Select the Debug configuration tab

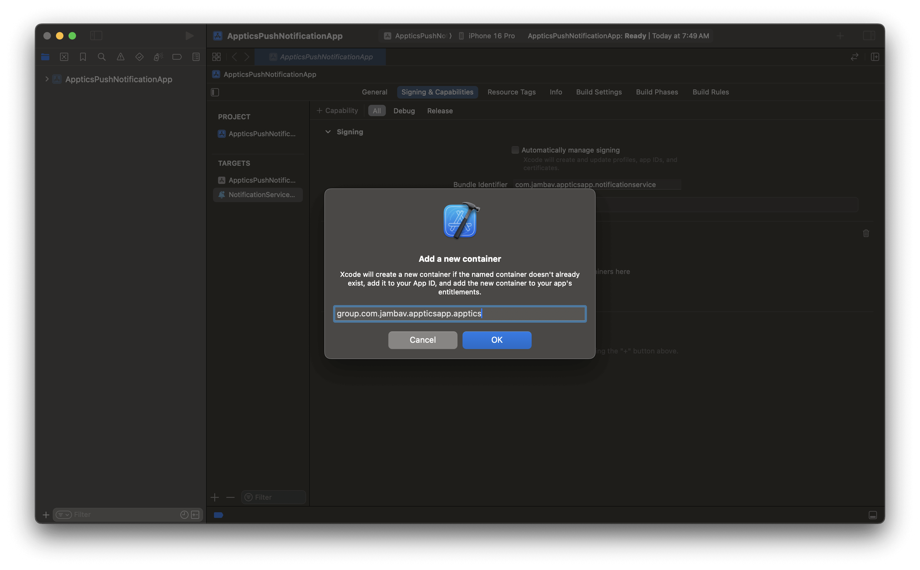click(404, 111)
